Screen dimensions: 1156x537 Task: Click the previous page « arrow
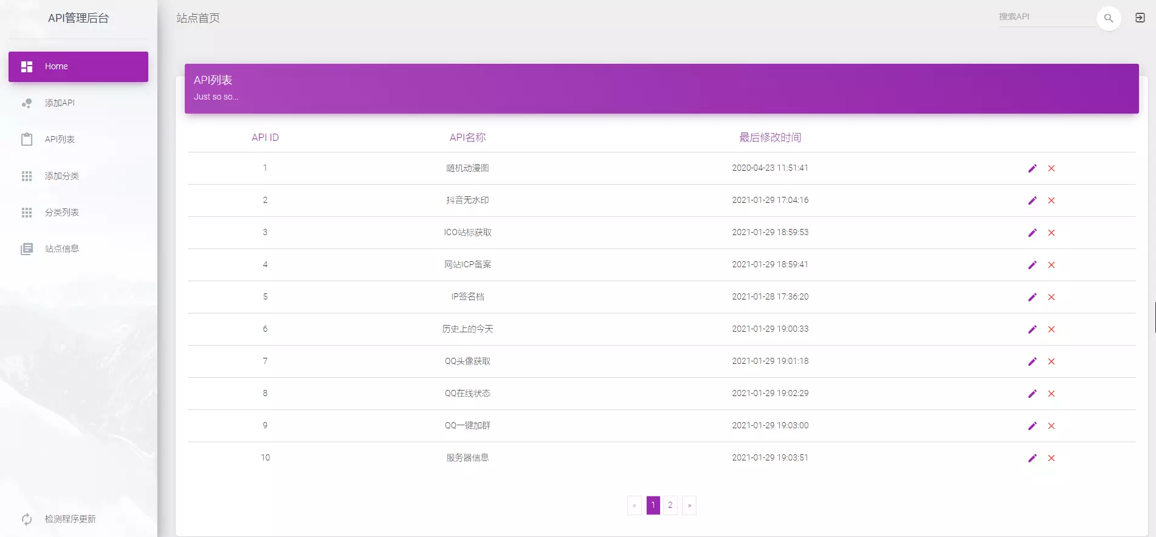click(x=635, y=505)
